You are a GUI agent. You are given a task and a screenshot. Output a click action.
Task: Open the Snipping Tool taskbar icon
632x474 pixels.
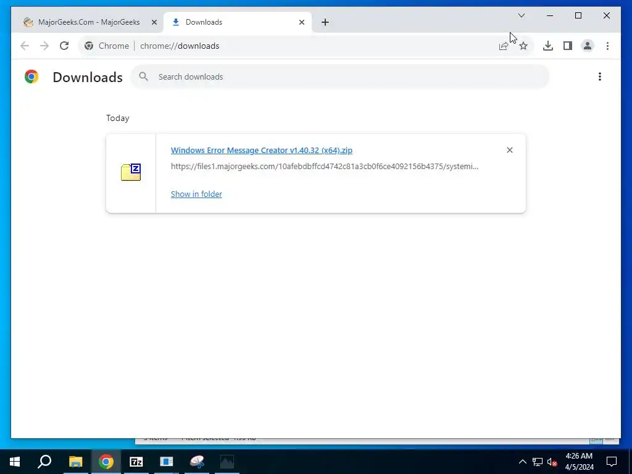click(x=197, y=462)
